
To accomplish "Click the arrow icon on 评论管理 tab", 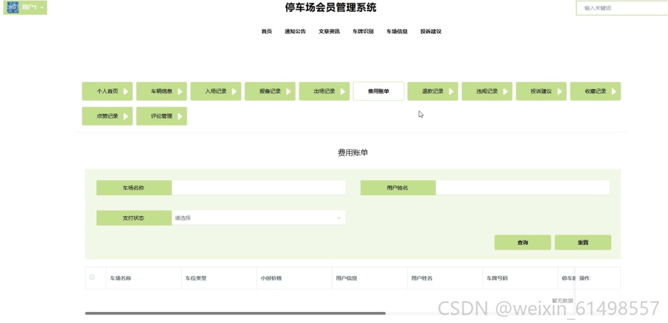I will [180, 116].
